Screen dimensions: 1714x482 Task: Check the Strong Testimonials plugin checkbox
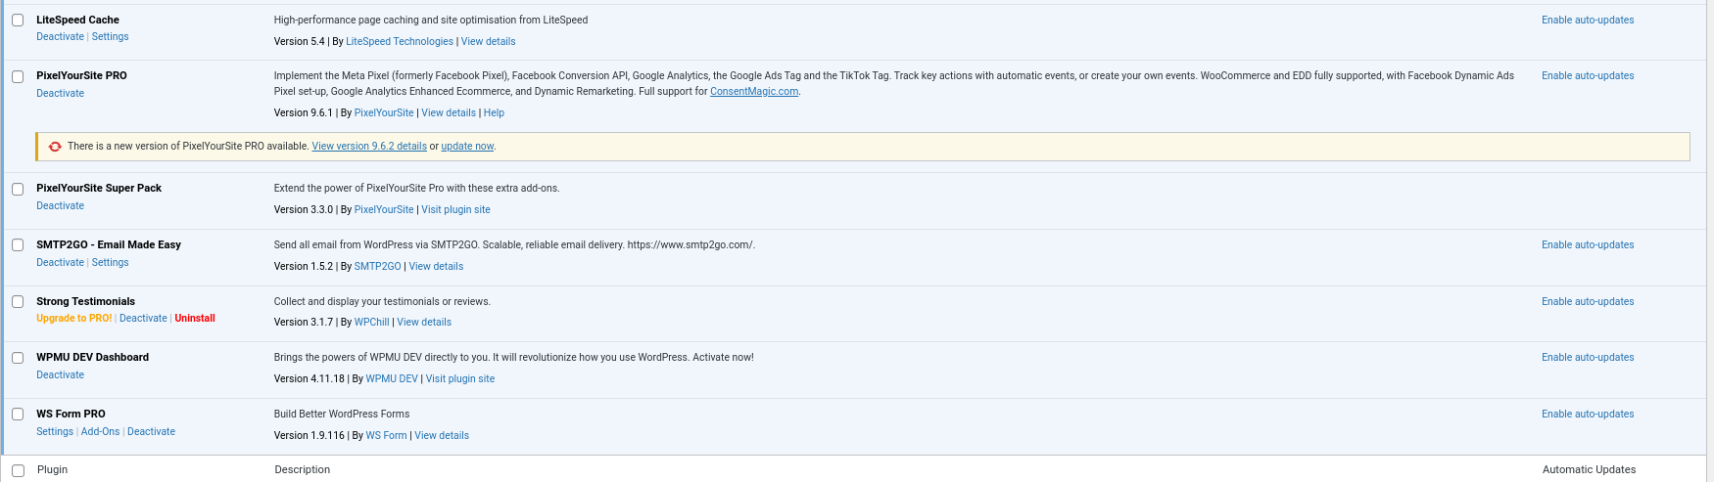tap(18, 302)
